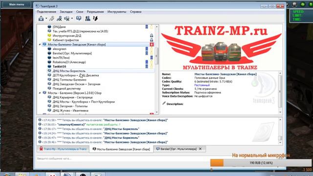Select channel Мосты-Балезино-Заводская [Канал сбора] in tree

pyautogui.click(x=77, y=44)
